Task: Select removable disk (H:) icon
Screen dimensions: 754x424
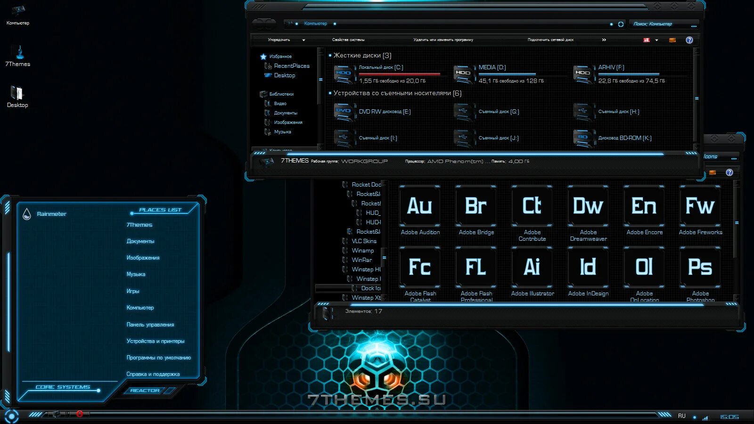Action: pyautogui.click(x=583, y=112)
